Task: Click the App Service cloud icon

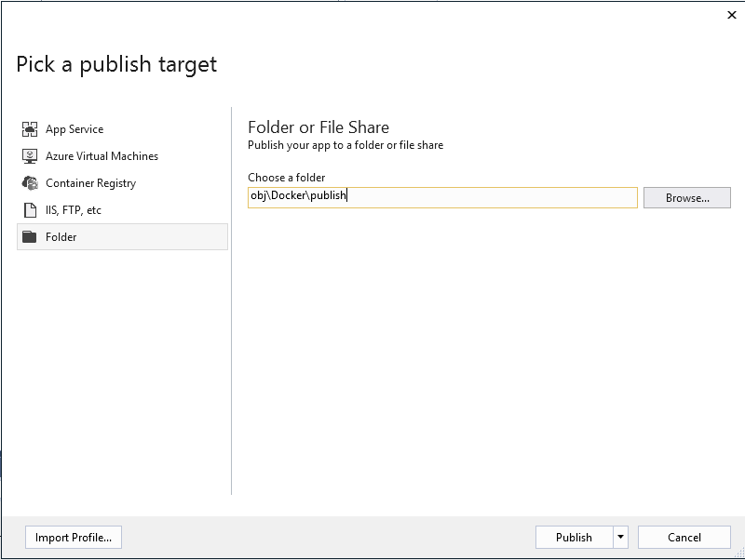Action: [30, 129]
